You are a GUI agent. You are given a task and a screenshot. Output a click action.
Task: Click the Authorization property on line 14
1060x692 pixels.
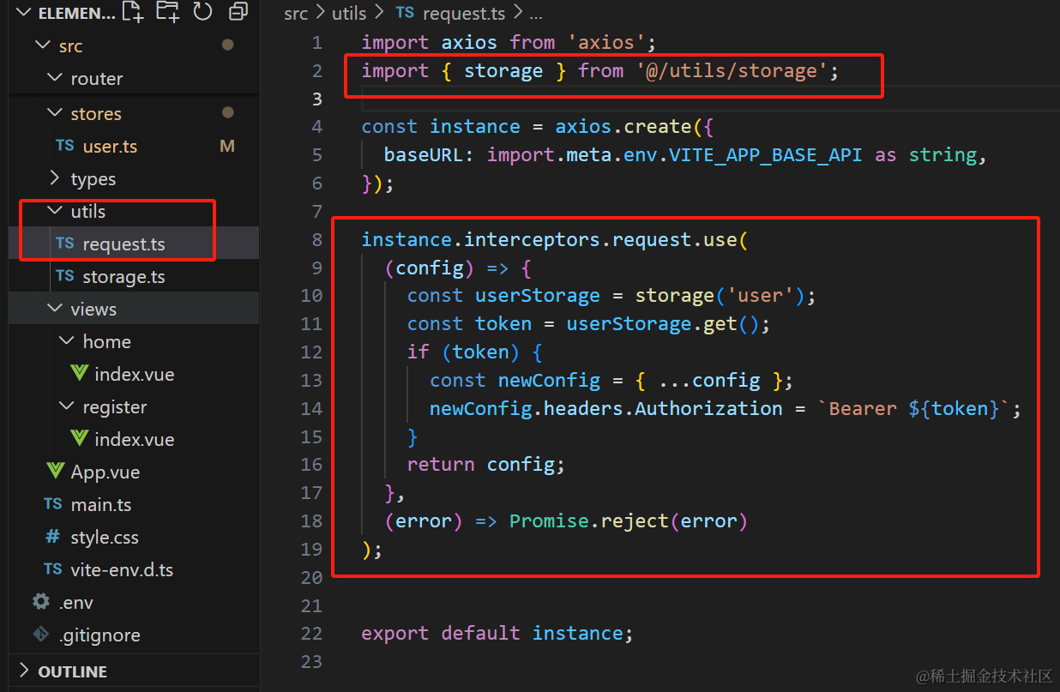pyautogui.click(x=708, y=408)
